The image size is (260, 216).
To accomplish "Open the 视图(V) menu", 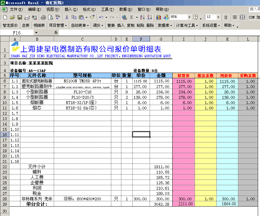I will point(53,9).
